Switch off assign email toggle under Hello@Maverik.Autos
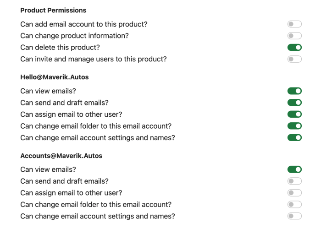 (294, 114)
